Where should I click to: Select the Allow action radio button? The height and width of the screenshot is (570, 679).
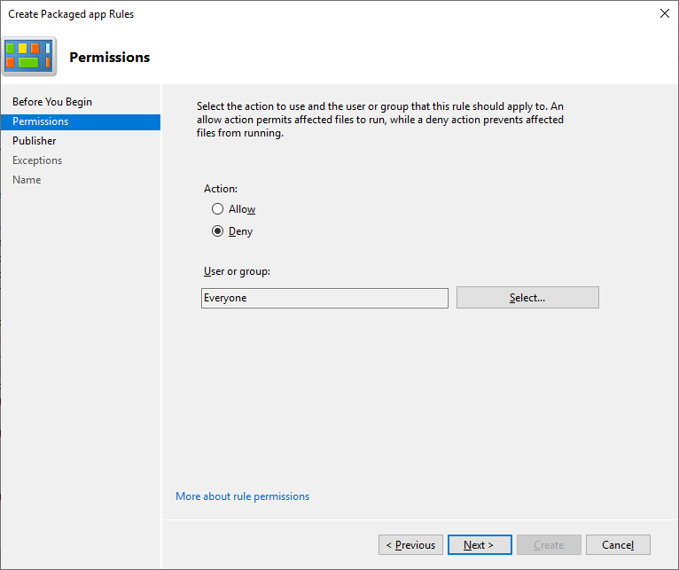point(218,209)
